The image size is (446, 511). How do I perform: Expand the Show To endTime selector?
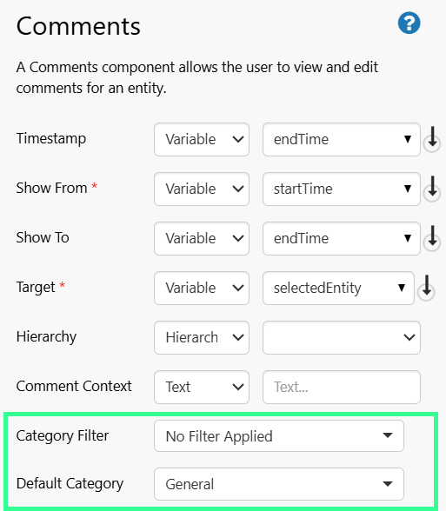click(342, 238)
